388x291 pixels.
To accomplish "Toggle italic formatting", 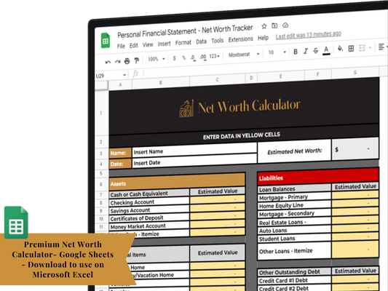I will click(306, 51).
